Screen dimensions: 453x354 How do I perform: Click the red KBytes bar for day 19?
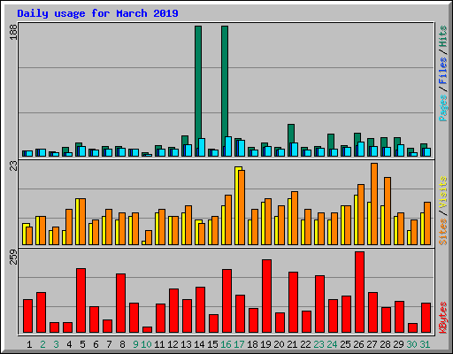coord(267,296)
